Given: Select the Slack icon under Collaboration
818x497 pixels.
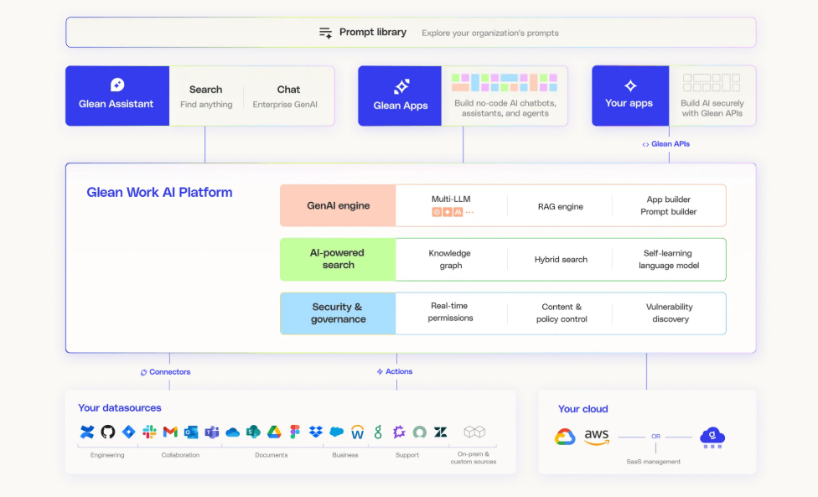Looking at the screenshot, I should point(150,432).
